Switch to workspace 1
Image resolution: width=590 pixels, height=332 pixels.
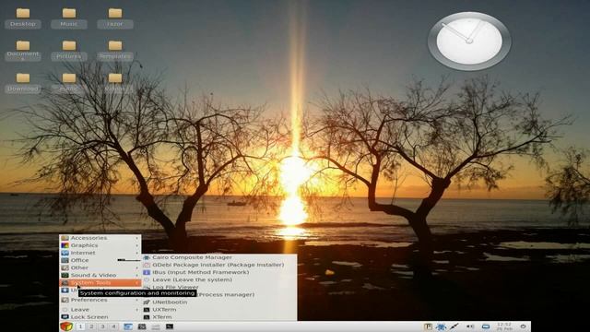[x=80, y=326]
